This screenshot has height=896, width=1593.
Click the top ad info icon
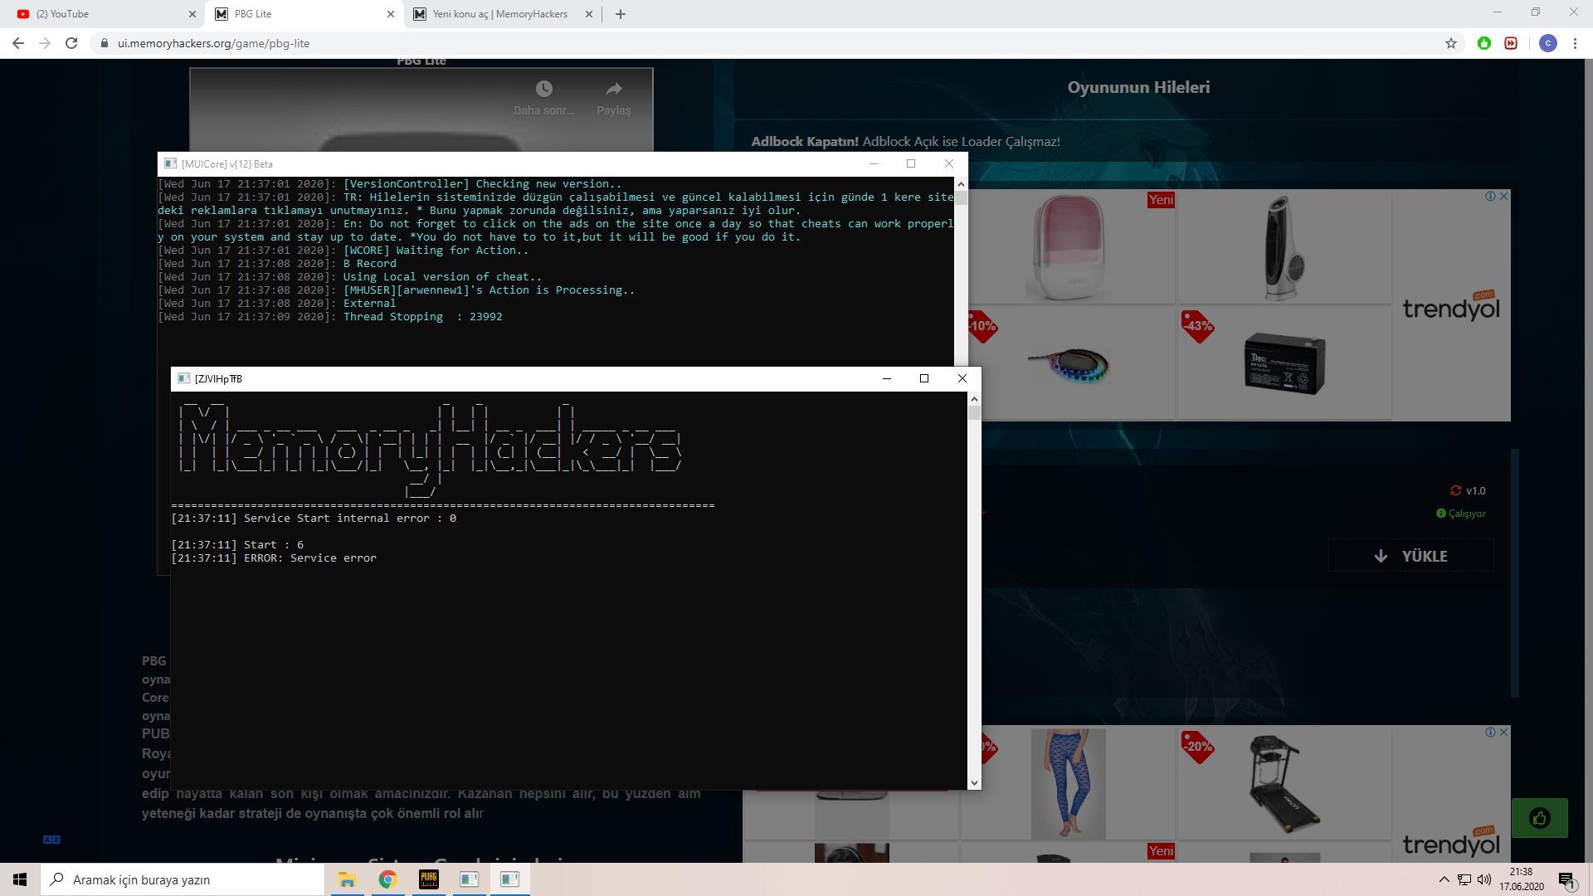pos(1491,197)
